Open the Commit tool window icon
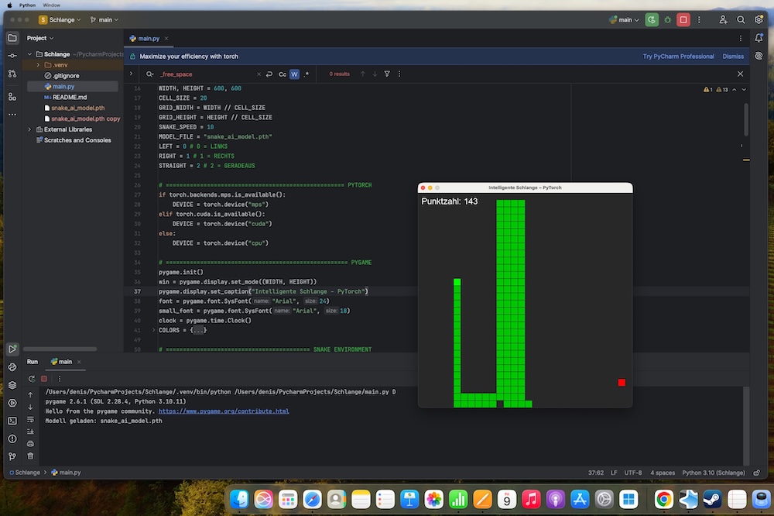The image size is (774, 516). pyautogui.click(x=12, y=56)
